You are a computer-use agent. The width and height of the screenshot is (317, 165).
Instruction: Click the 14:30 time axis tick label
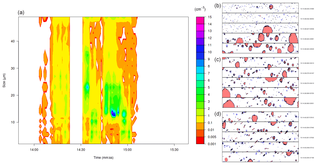(x=81, y=150)
